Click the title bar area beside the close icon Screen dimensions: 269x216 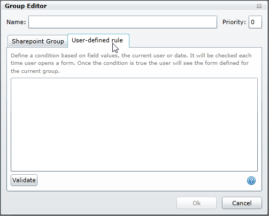tap(151, 6)
